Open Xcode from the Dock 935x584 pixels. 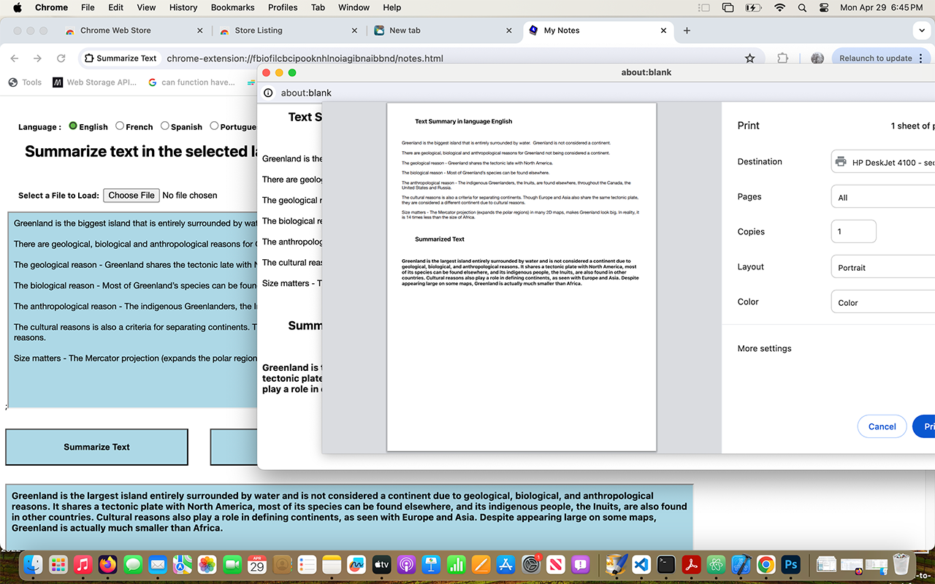click(741, 564)
